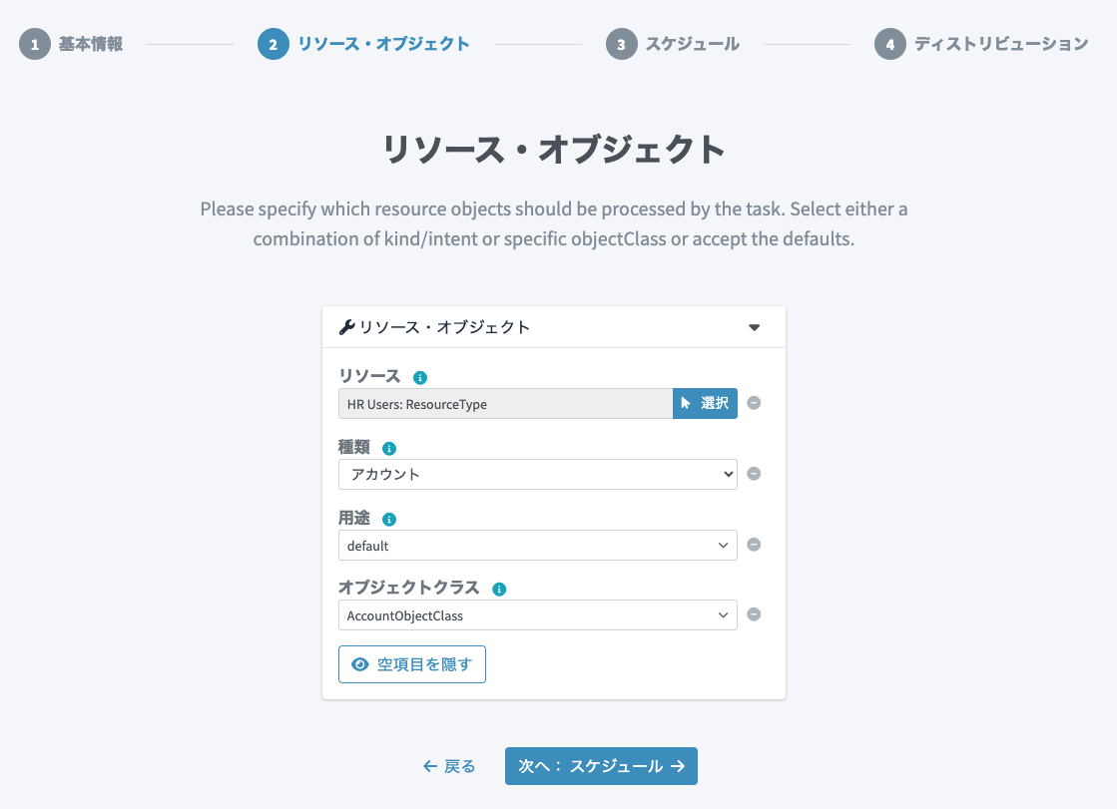Click the info icon beside 種類 label
Screen dimensions: 1117x809
[389, 449]
